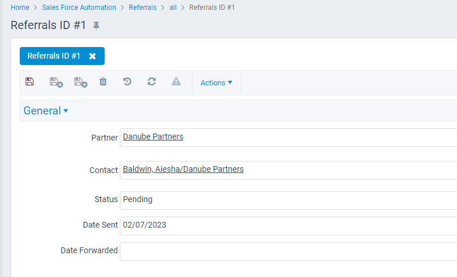
Task: Navigate to Referrals breadcrumb link
Action: [142, 8]
